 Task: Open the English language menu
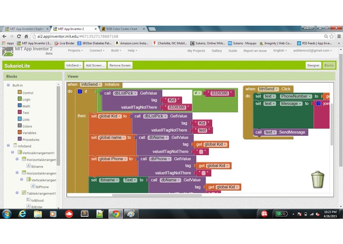tap(280, 50)
